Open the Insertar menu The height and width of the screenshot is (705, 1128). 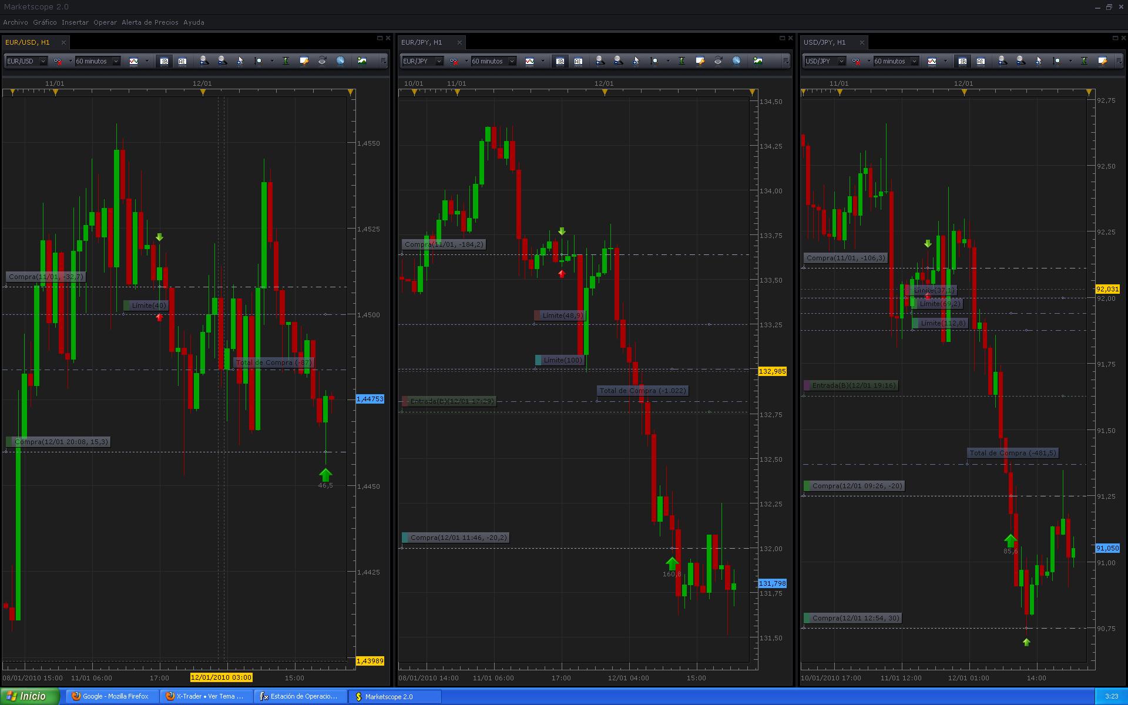tap(75, 22)
